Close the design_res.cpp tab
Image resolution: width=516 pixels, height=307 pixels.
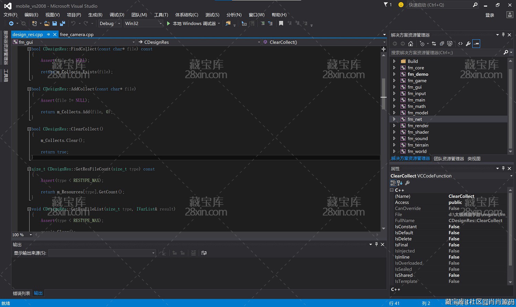point(55,34)
